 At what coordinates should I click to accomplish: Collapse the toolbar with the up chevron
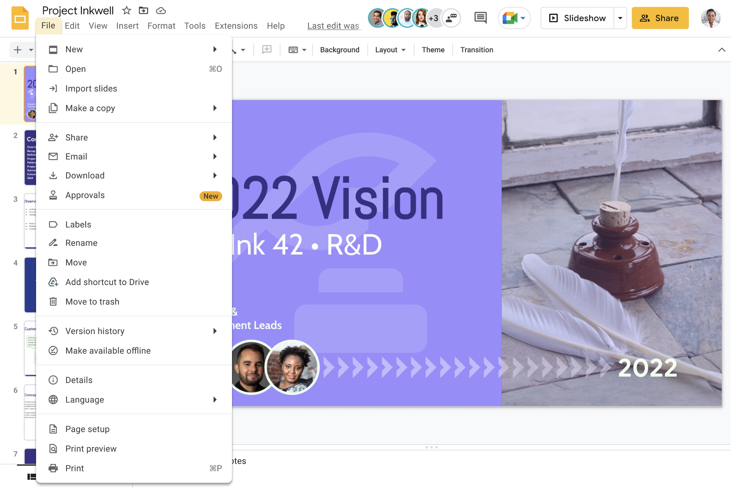[722, 50]
